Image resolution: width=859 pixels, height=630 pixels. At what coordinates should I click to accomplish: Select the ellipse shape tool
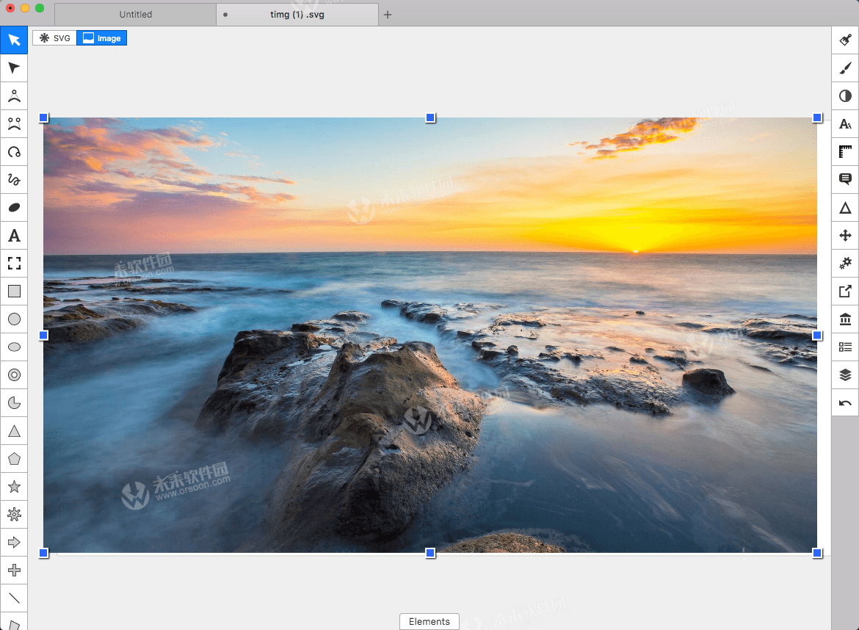[14, 347]
